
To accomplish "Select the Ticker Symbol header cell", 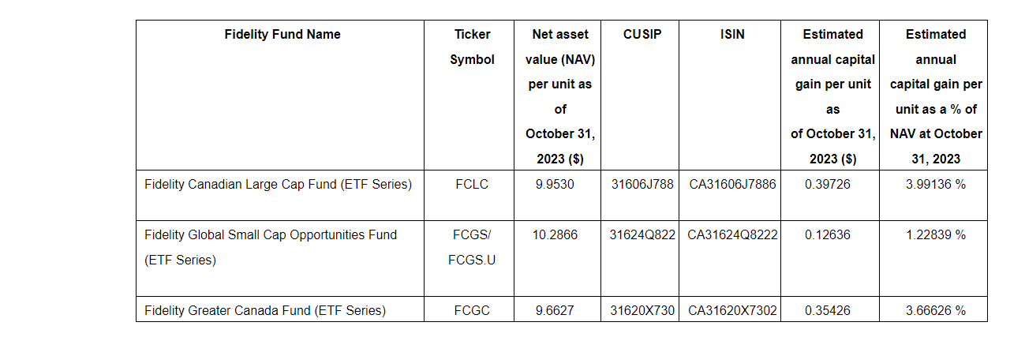I will (472, 47).
